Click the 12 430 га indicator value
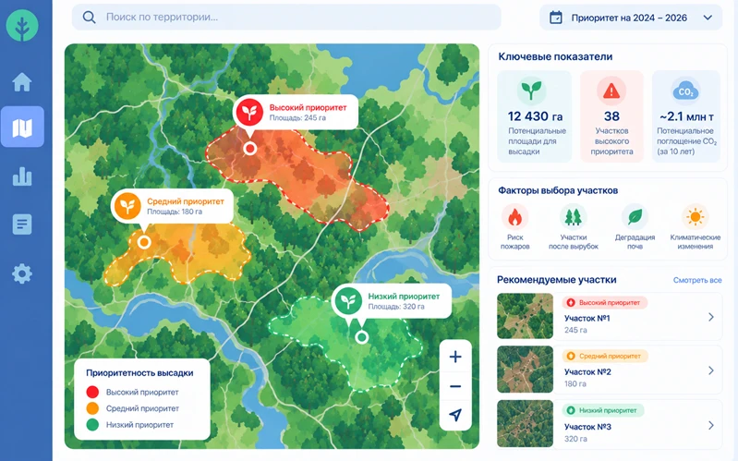Image resolution: width=738 pixels, height=461 pixels. pos(535,116)
